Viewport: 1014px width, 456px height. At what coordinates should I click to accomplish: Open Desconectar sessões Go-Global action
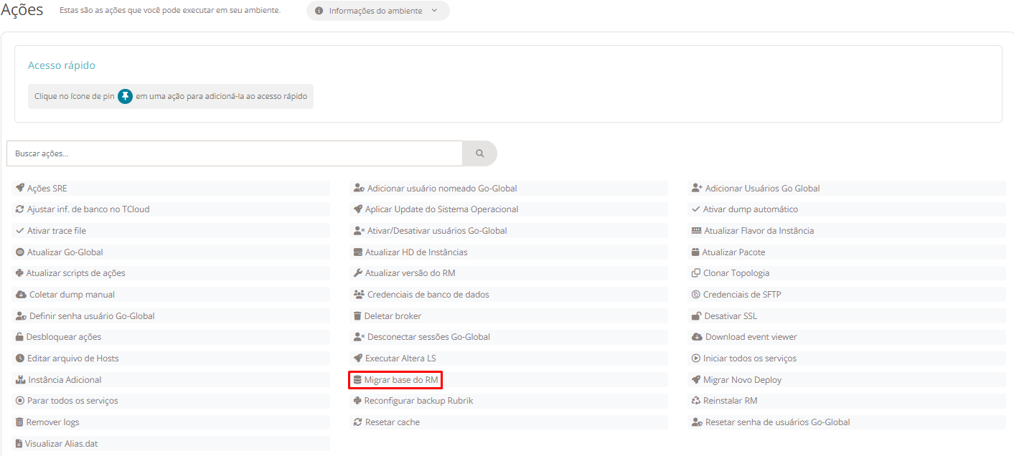(x=509, y=337)
